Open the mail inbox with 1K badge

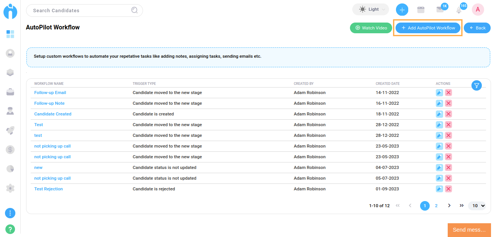tap(440, 10)
